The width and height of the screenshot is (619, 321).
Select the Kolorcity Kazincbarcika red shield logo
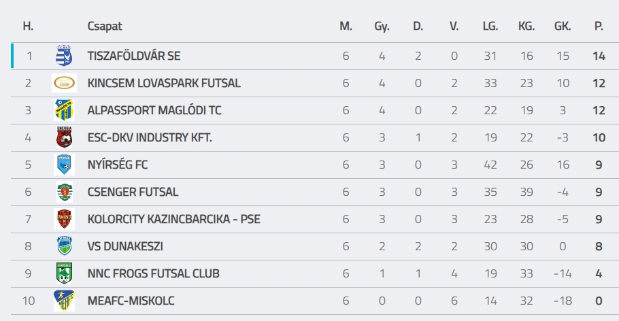[x=64, y=219]
